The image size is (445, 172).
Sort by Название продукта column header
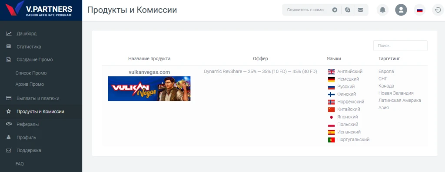(149, 58)
